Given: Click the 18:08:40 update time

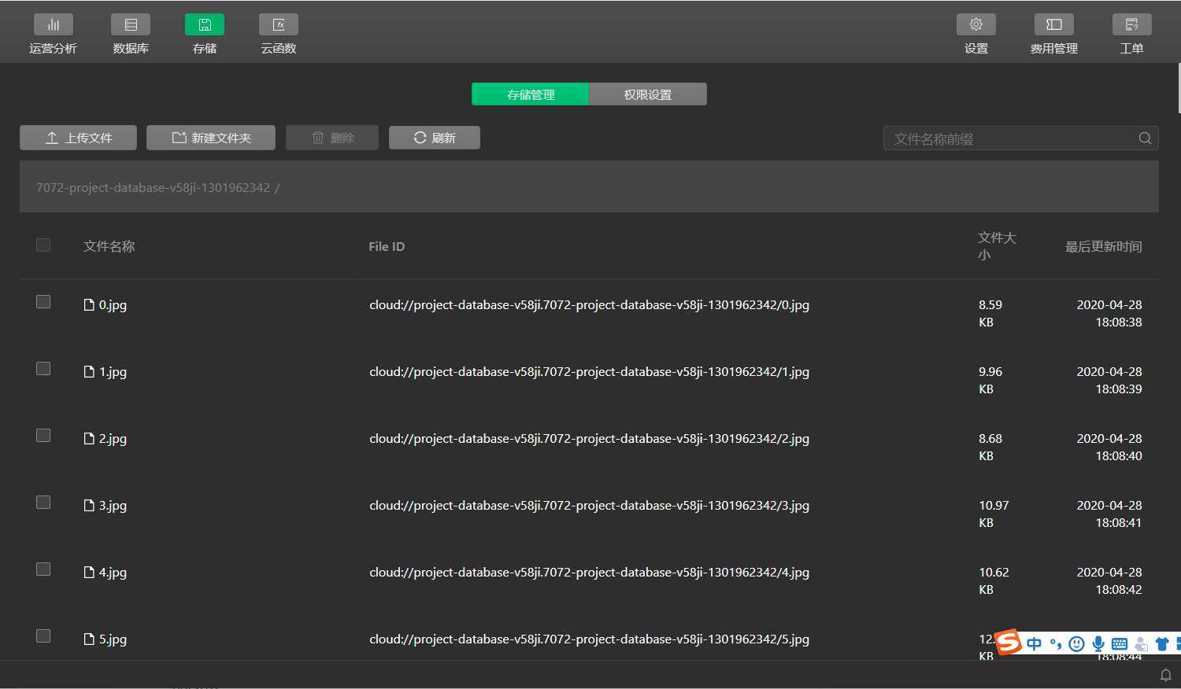Looking at the screenshot, I should click(x=1119, y=456).
